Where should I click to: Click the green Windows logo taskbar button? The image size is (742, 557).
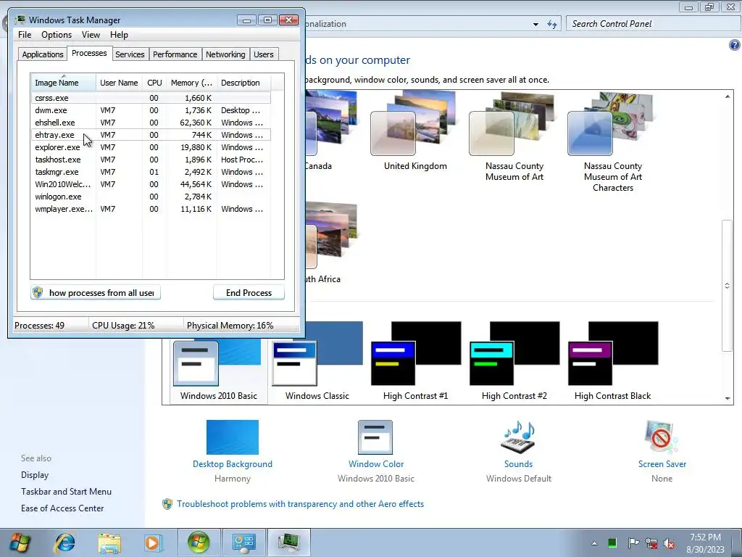[x=199, y=542]
